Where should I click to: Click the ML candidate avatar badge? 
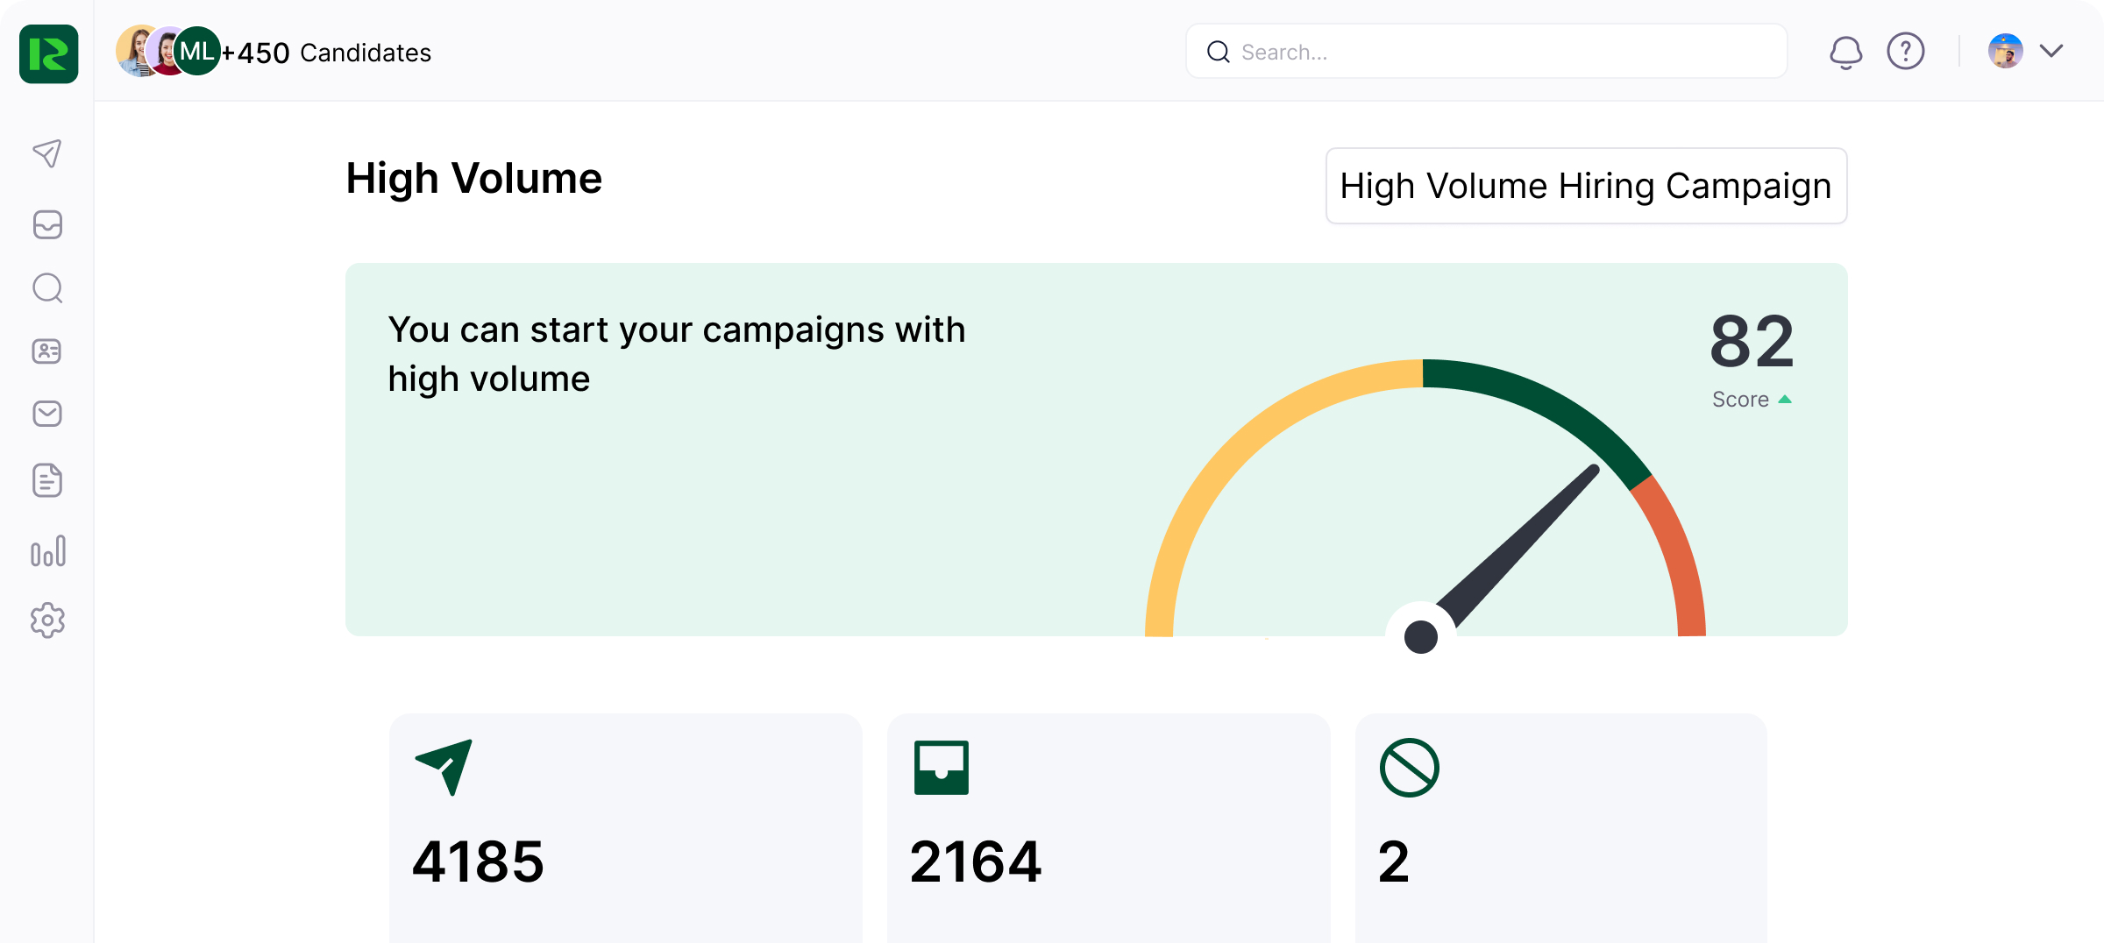point(197,52)
